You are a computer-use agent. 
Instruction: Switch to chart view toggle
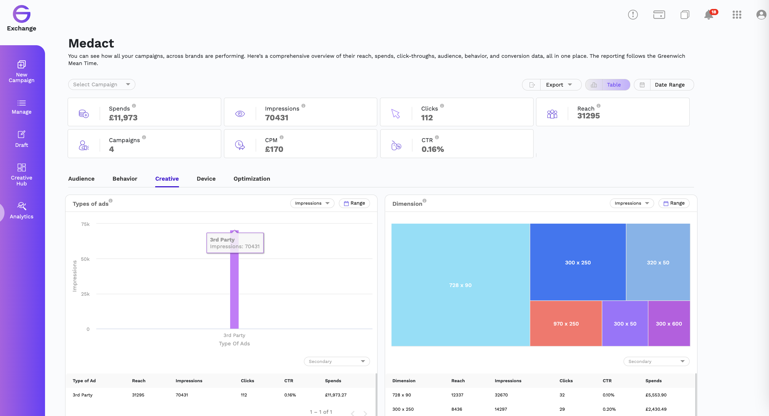pyautogui.click(x=594, y=85)
